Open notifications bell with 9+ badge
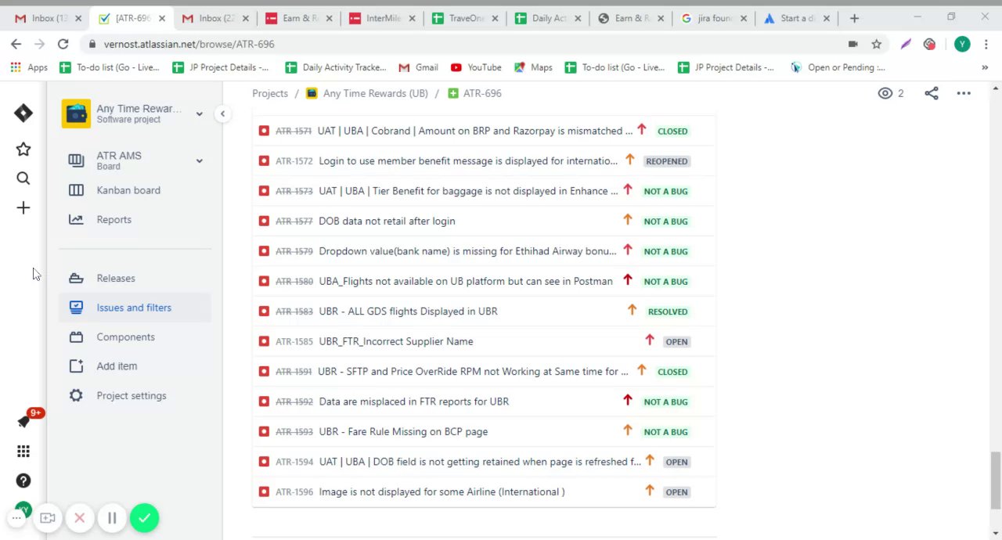The height and width of the screenshot is (540, 1002). tap(24, 422)
